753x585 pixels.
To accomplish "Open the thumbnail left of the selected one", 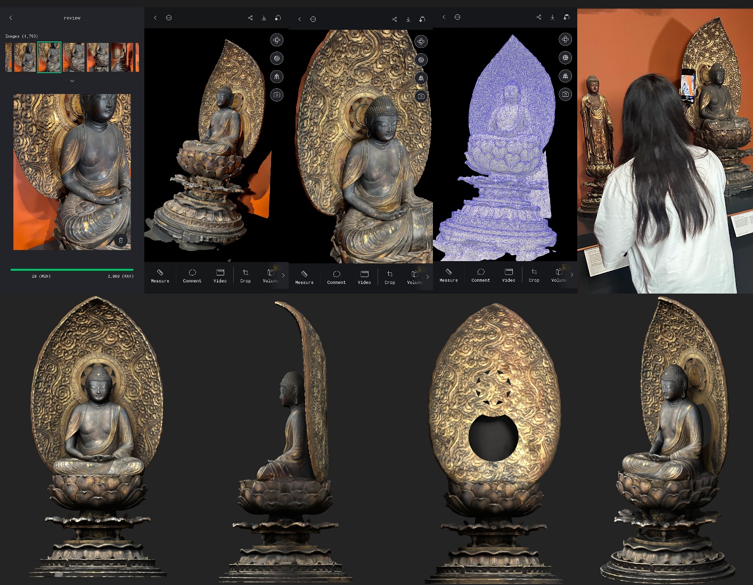I will pyautogui.click(x=25, y=57).
